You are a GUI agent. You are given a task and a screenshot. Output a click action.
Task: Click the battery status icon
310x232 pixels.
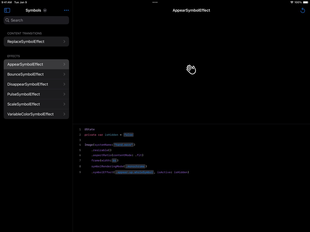[306, 2]
